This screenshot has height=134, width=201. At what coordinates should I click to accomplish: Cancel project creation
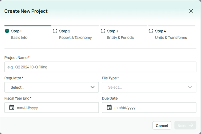click(162, 126)
